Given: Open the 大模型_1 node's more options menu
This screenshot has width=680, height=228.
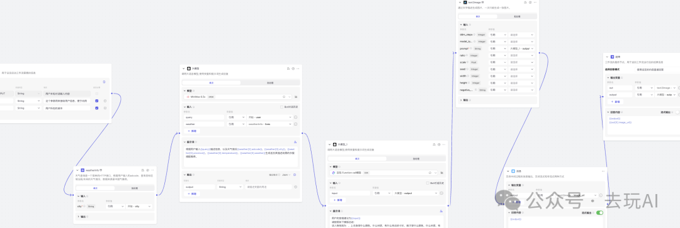Looking at the screenshot, I should pyautogui.click(x=444, y=144).
